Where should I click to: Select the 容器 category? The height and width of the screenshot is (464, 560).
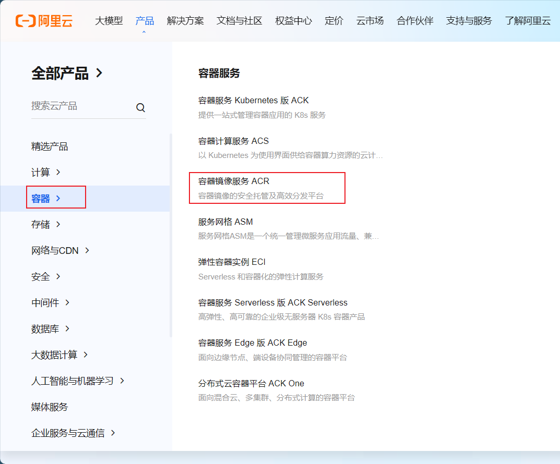point(40,198)
